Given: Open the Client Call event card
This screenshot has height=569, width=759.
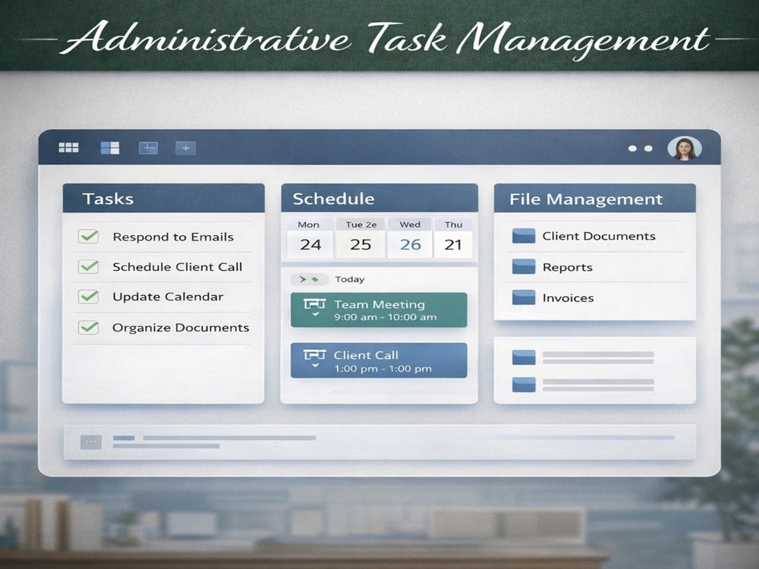Looking at the screenshot, I should (379, 360).
